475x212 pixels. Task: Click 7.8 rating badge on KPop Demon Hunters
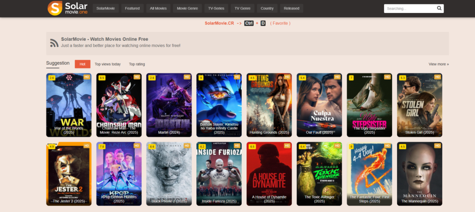tap(102, 147)
